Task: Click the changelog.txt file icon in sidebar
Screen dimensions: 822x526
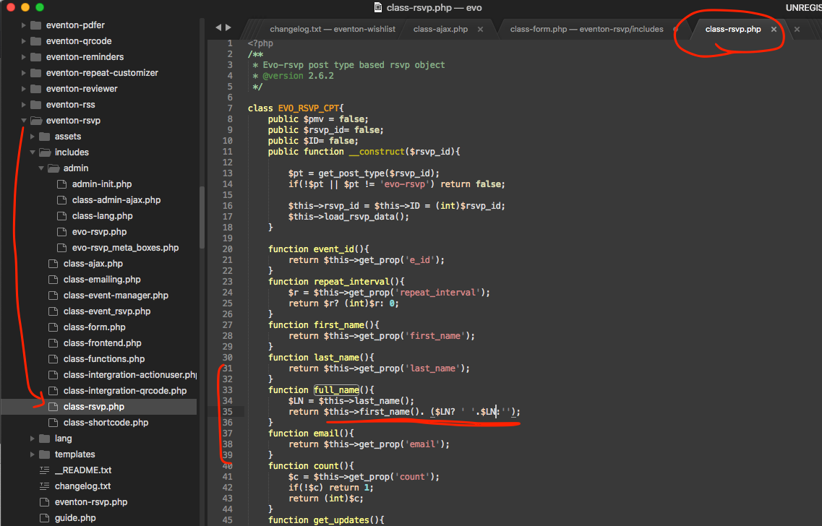Action: (x=44, y=486)
